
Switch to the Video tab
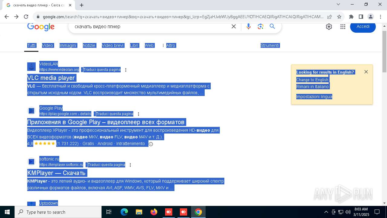pyautogui.click(x=47, y=45)
